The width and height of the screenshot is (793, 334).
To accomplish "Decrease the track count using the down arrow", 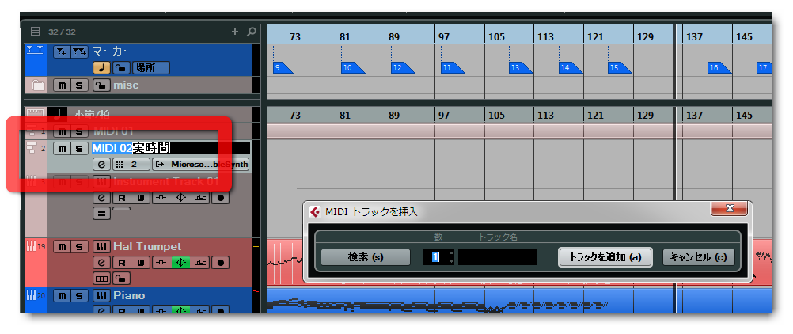I will (451, 260).
